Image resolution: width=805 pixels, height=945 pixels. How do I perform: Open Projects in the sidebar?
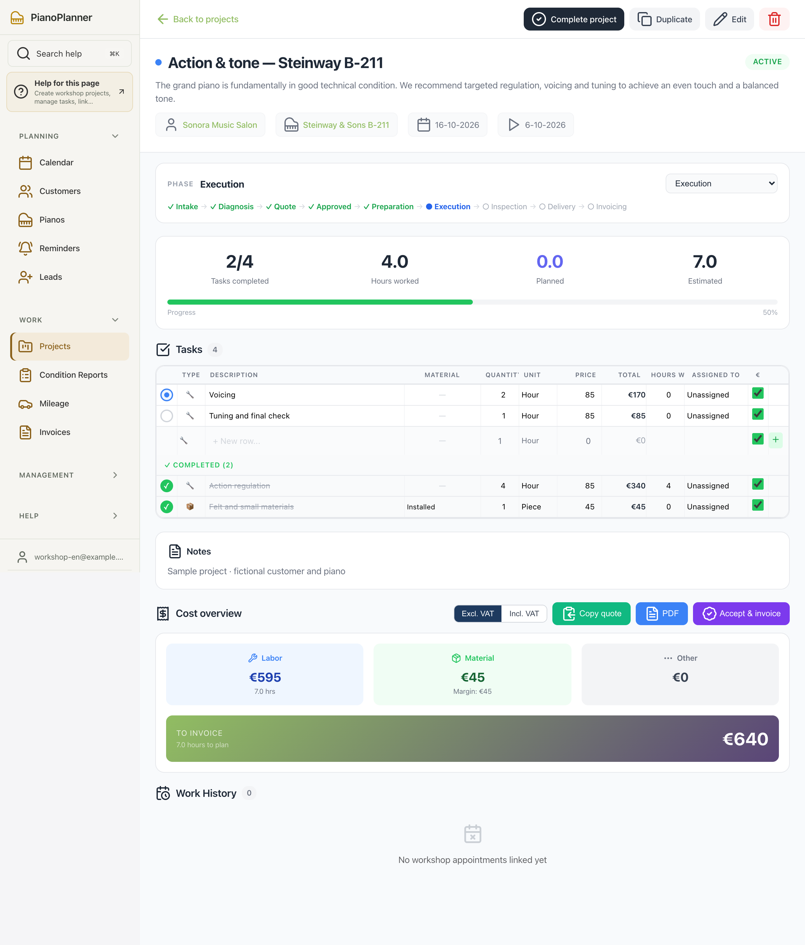[69, 347]
